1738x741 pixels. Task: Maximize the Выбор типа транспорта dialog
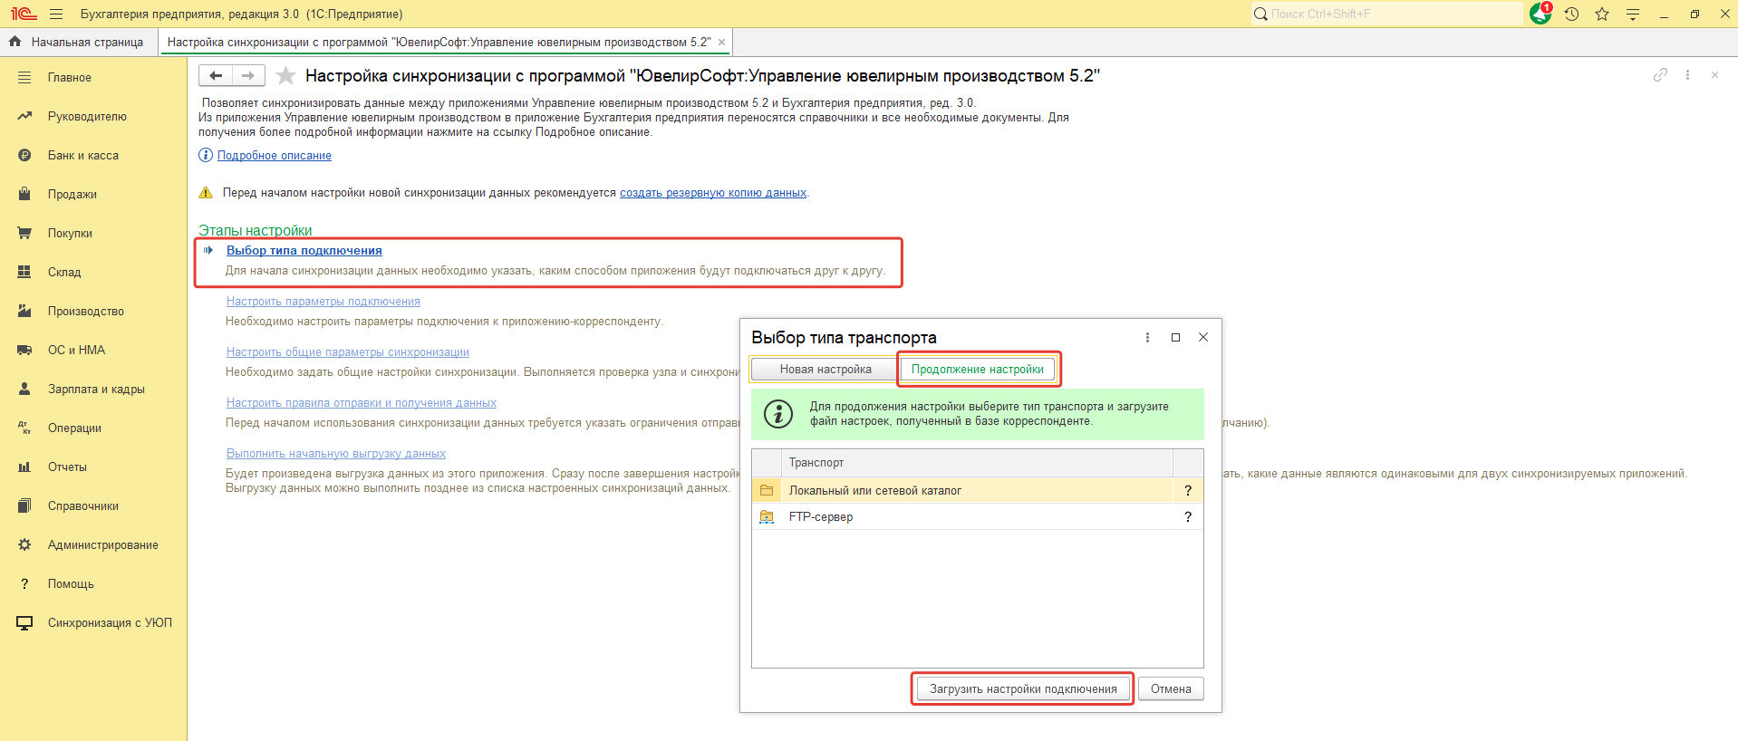(1175, 337)
